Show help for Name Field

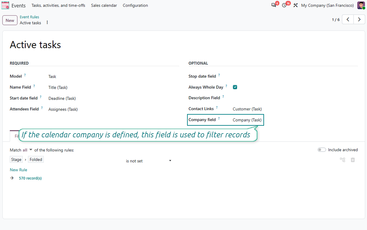tap(34, 86)
